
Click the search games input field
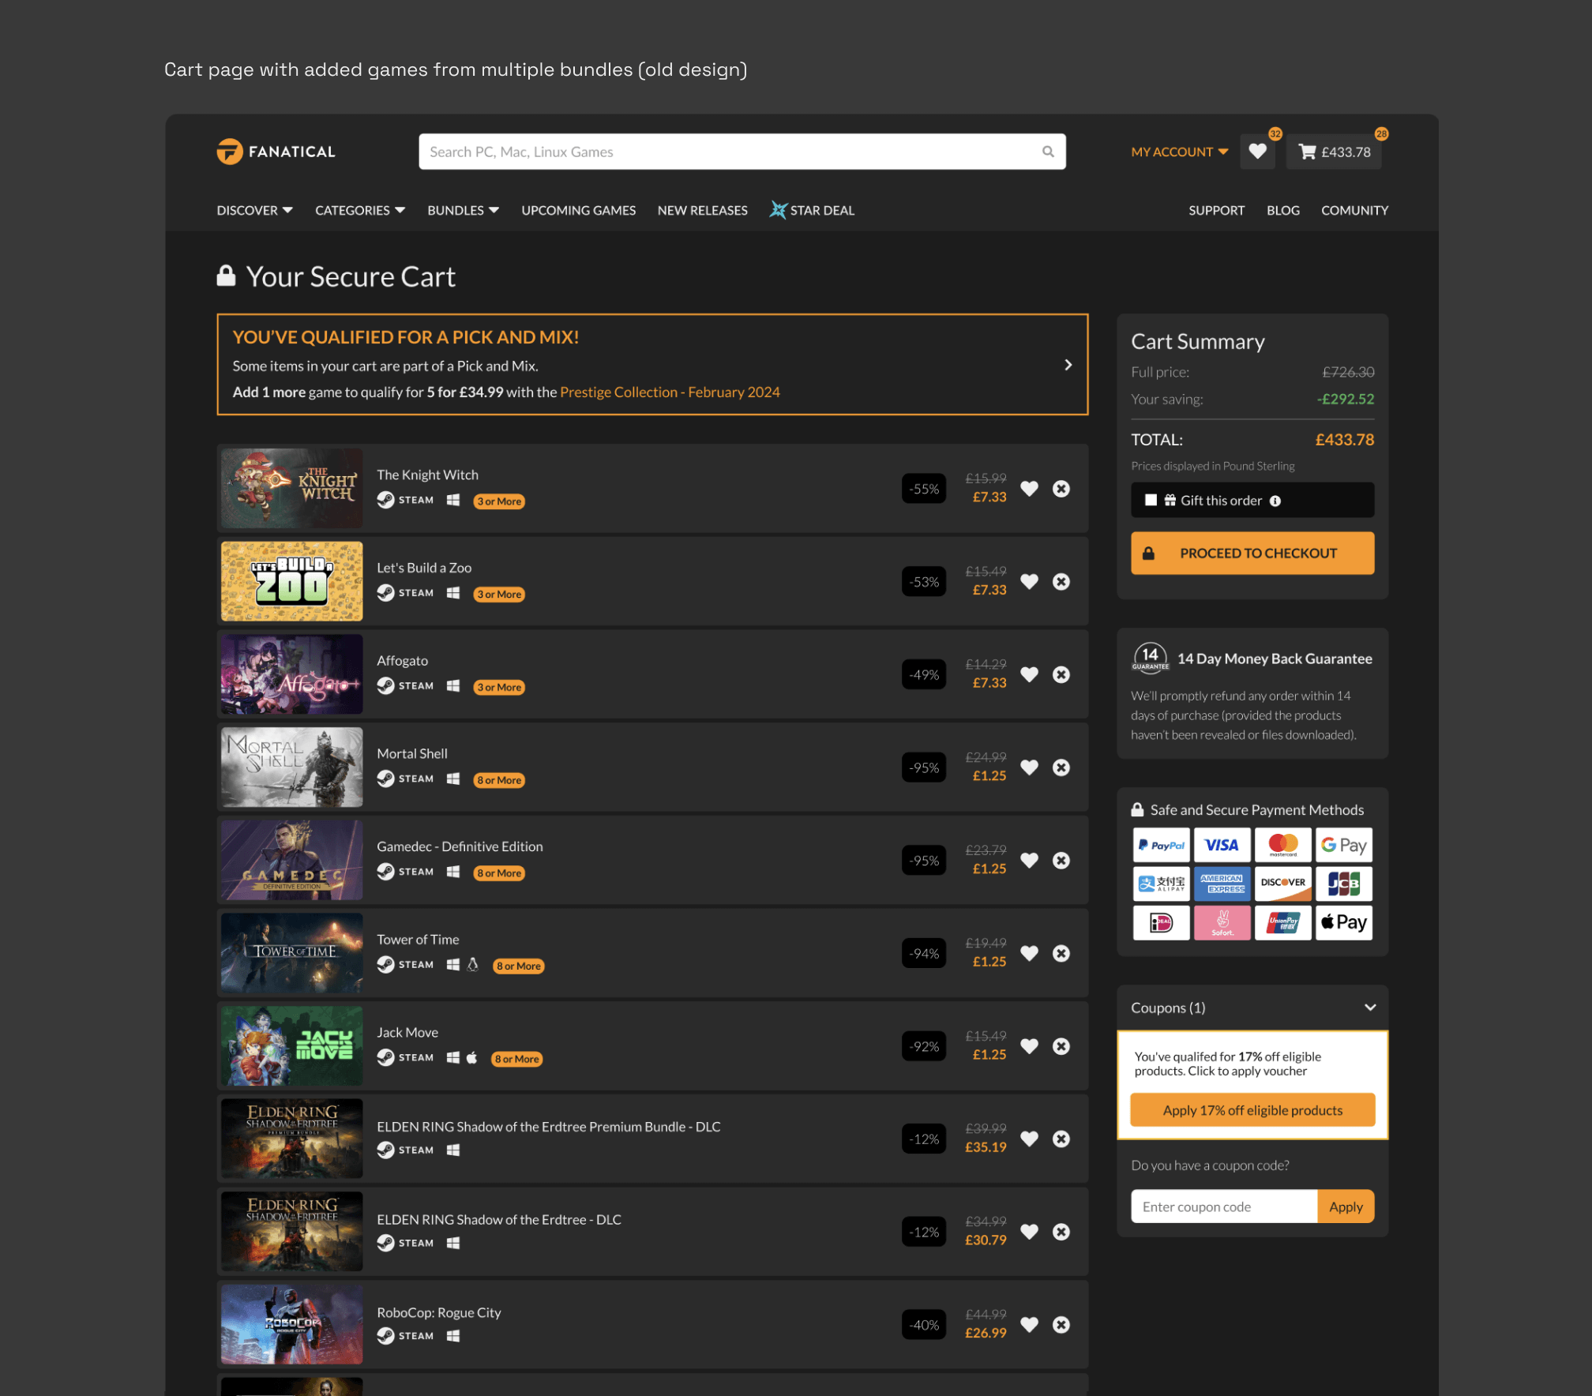coord(742,152)
